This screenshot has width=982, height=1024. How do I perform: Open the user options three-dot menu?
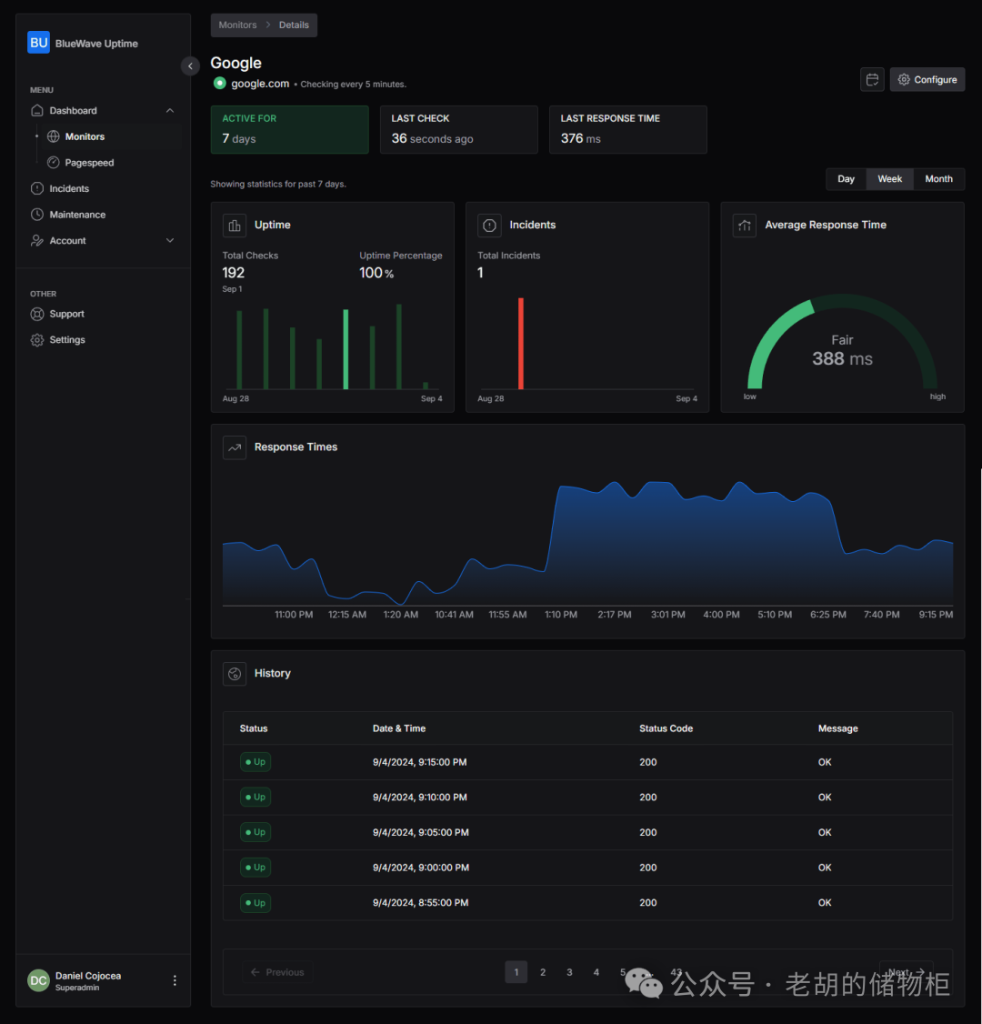point(175,980)
